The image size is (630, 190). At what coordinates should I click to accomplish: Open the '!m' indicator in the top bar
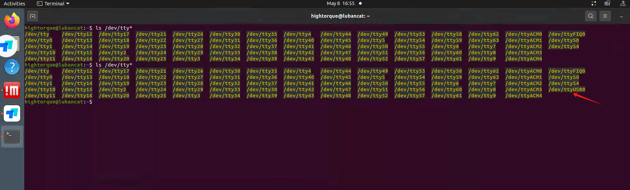coord(607,3)
